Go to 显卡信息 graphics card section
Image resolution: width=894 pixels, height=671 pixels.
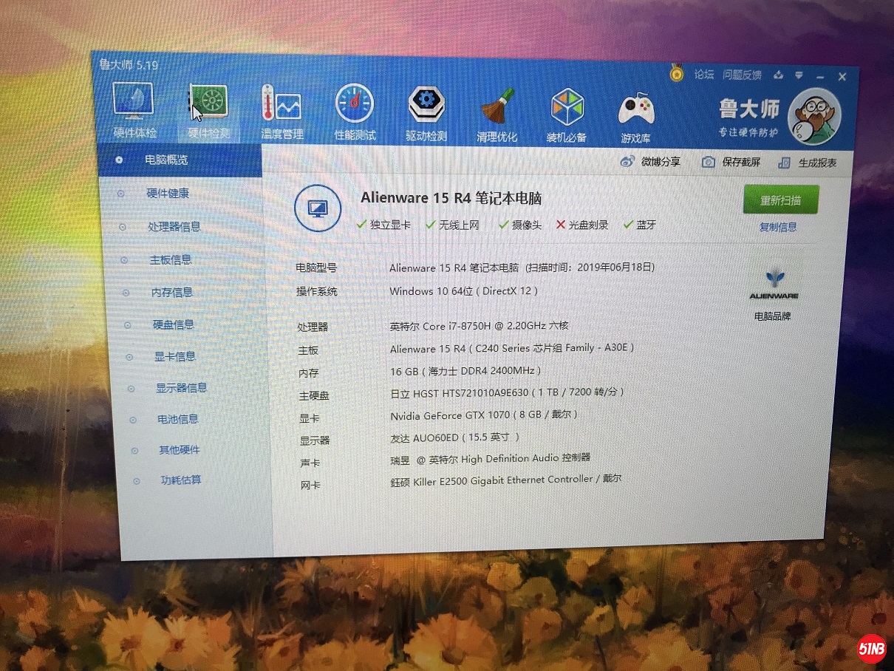pos(175,356)
